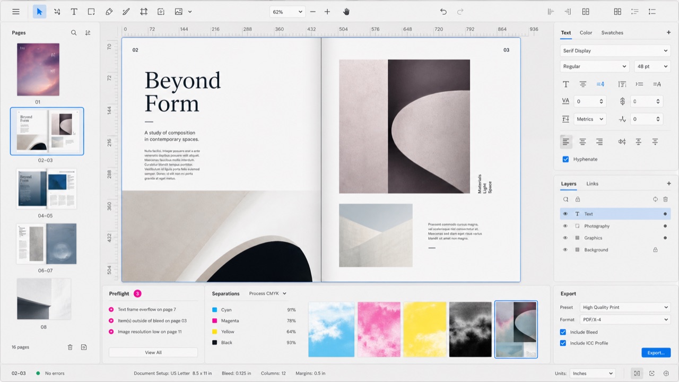679x382 pixels.
Task: Uncheck Include Bleed option
Action: point(563,332)
